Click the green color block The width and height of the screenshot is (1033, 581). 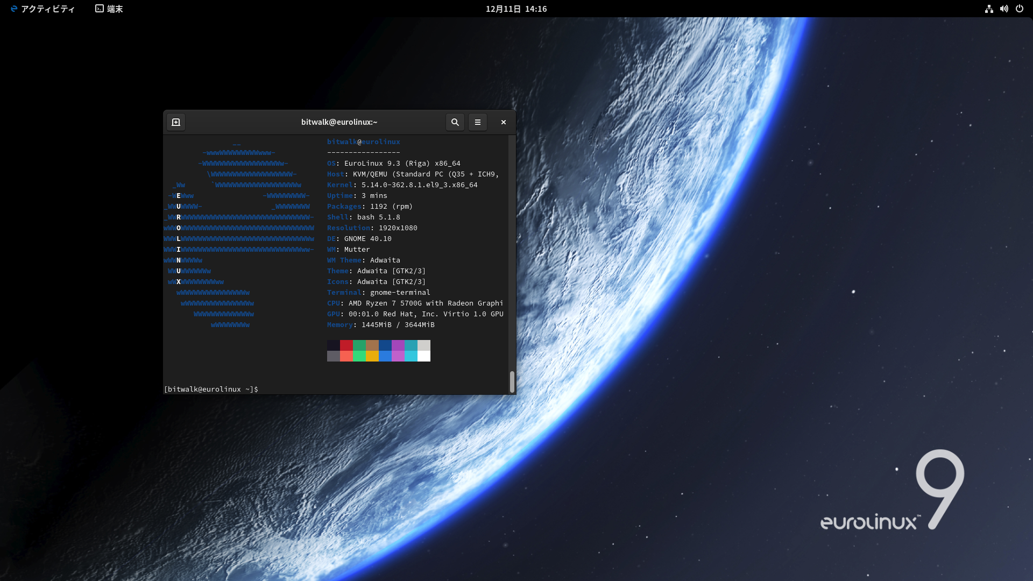tap(359, 345)
